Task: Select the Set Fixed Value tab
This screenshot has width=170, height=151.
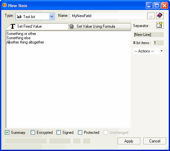Action: click(37, 26)
